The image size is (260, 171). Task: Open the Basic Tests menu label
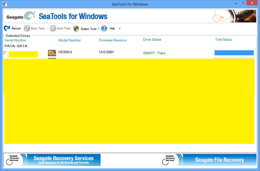38,28
